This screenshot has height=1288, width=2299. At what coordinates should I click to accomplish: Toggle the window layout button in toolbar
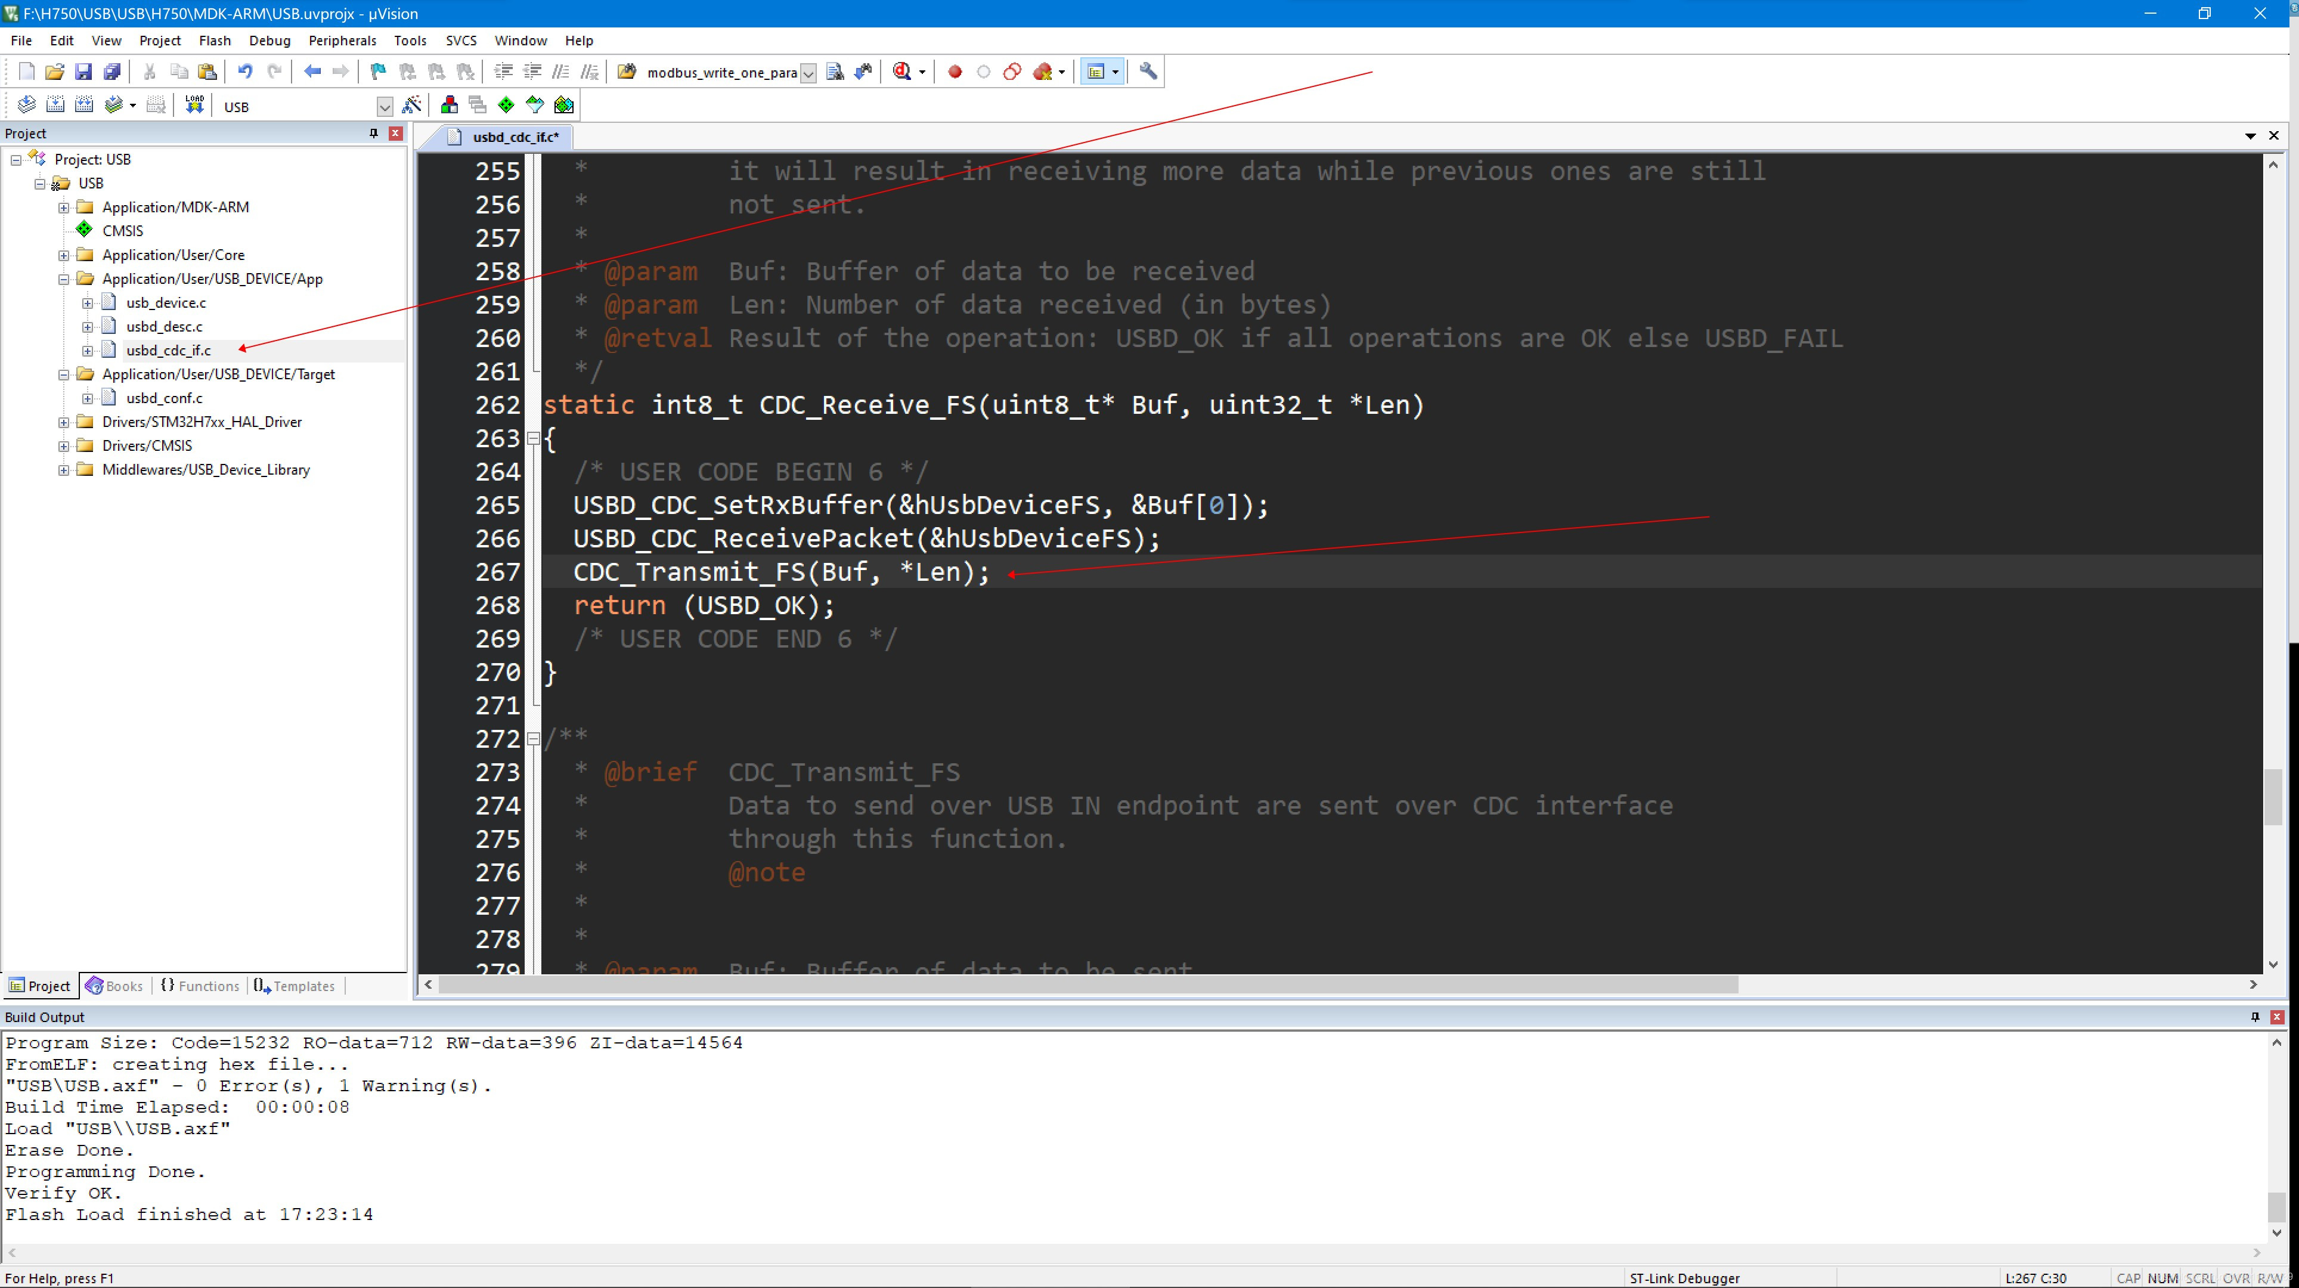point(1095,72)
